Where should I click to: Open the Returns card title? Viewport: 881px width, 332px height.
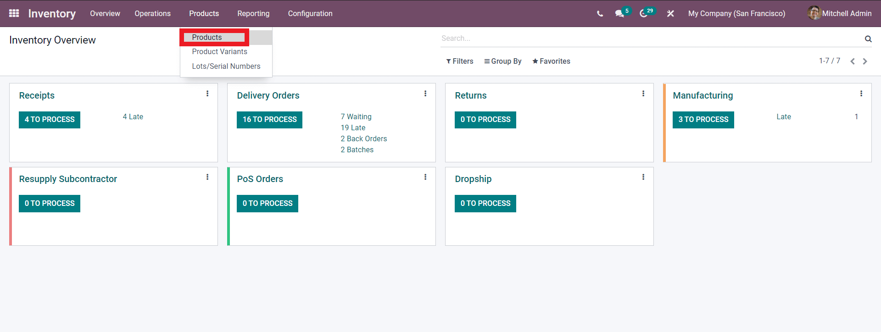471,96
